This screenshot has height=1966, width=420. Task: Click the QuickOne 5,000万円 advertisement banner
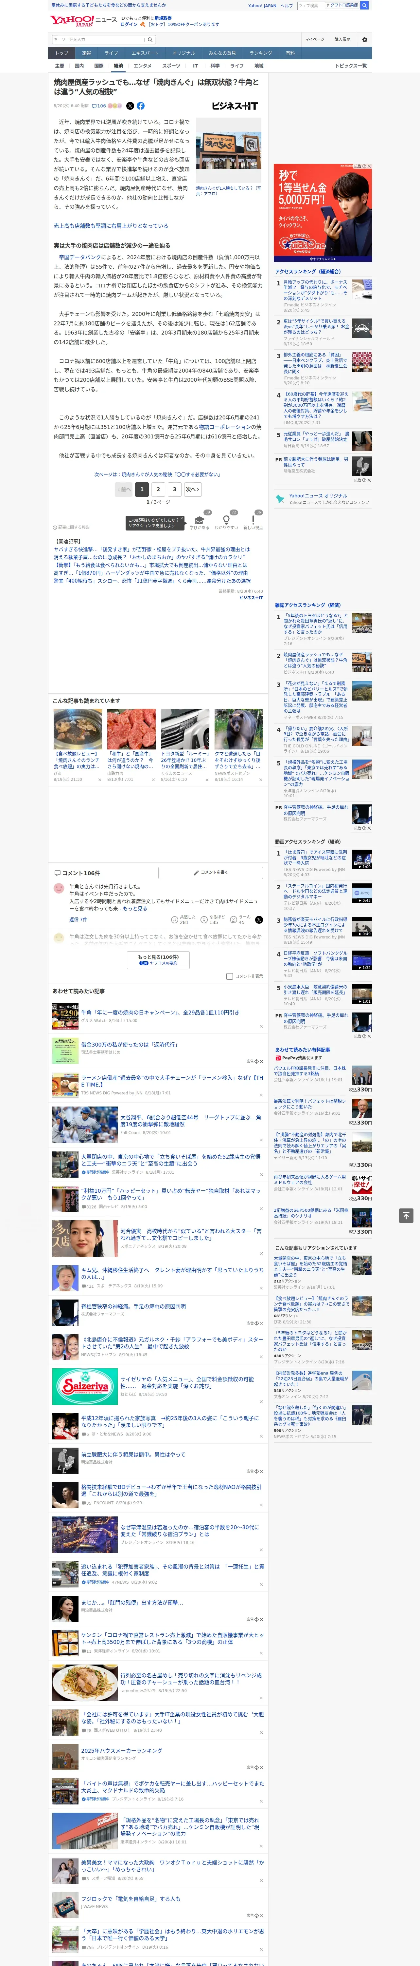[x=323, y=213]
